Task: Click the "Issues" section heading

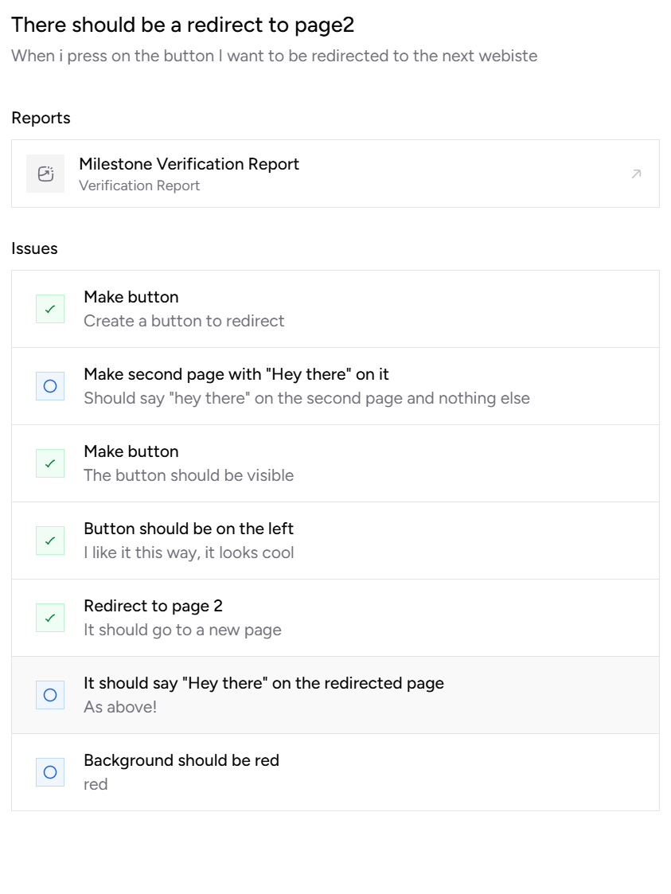Action: tap(34, 248)
